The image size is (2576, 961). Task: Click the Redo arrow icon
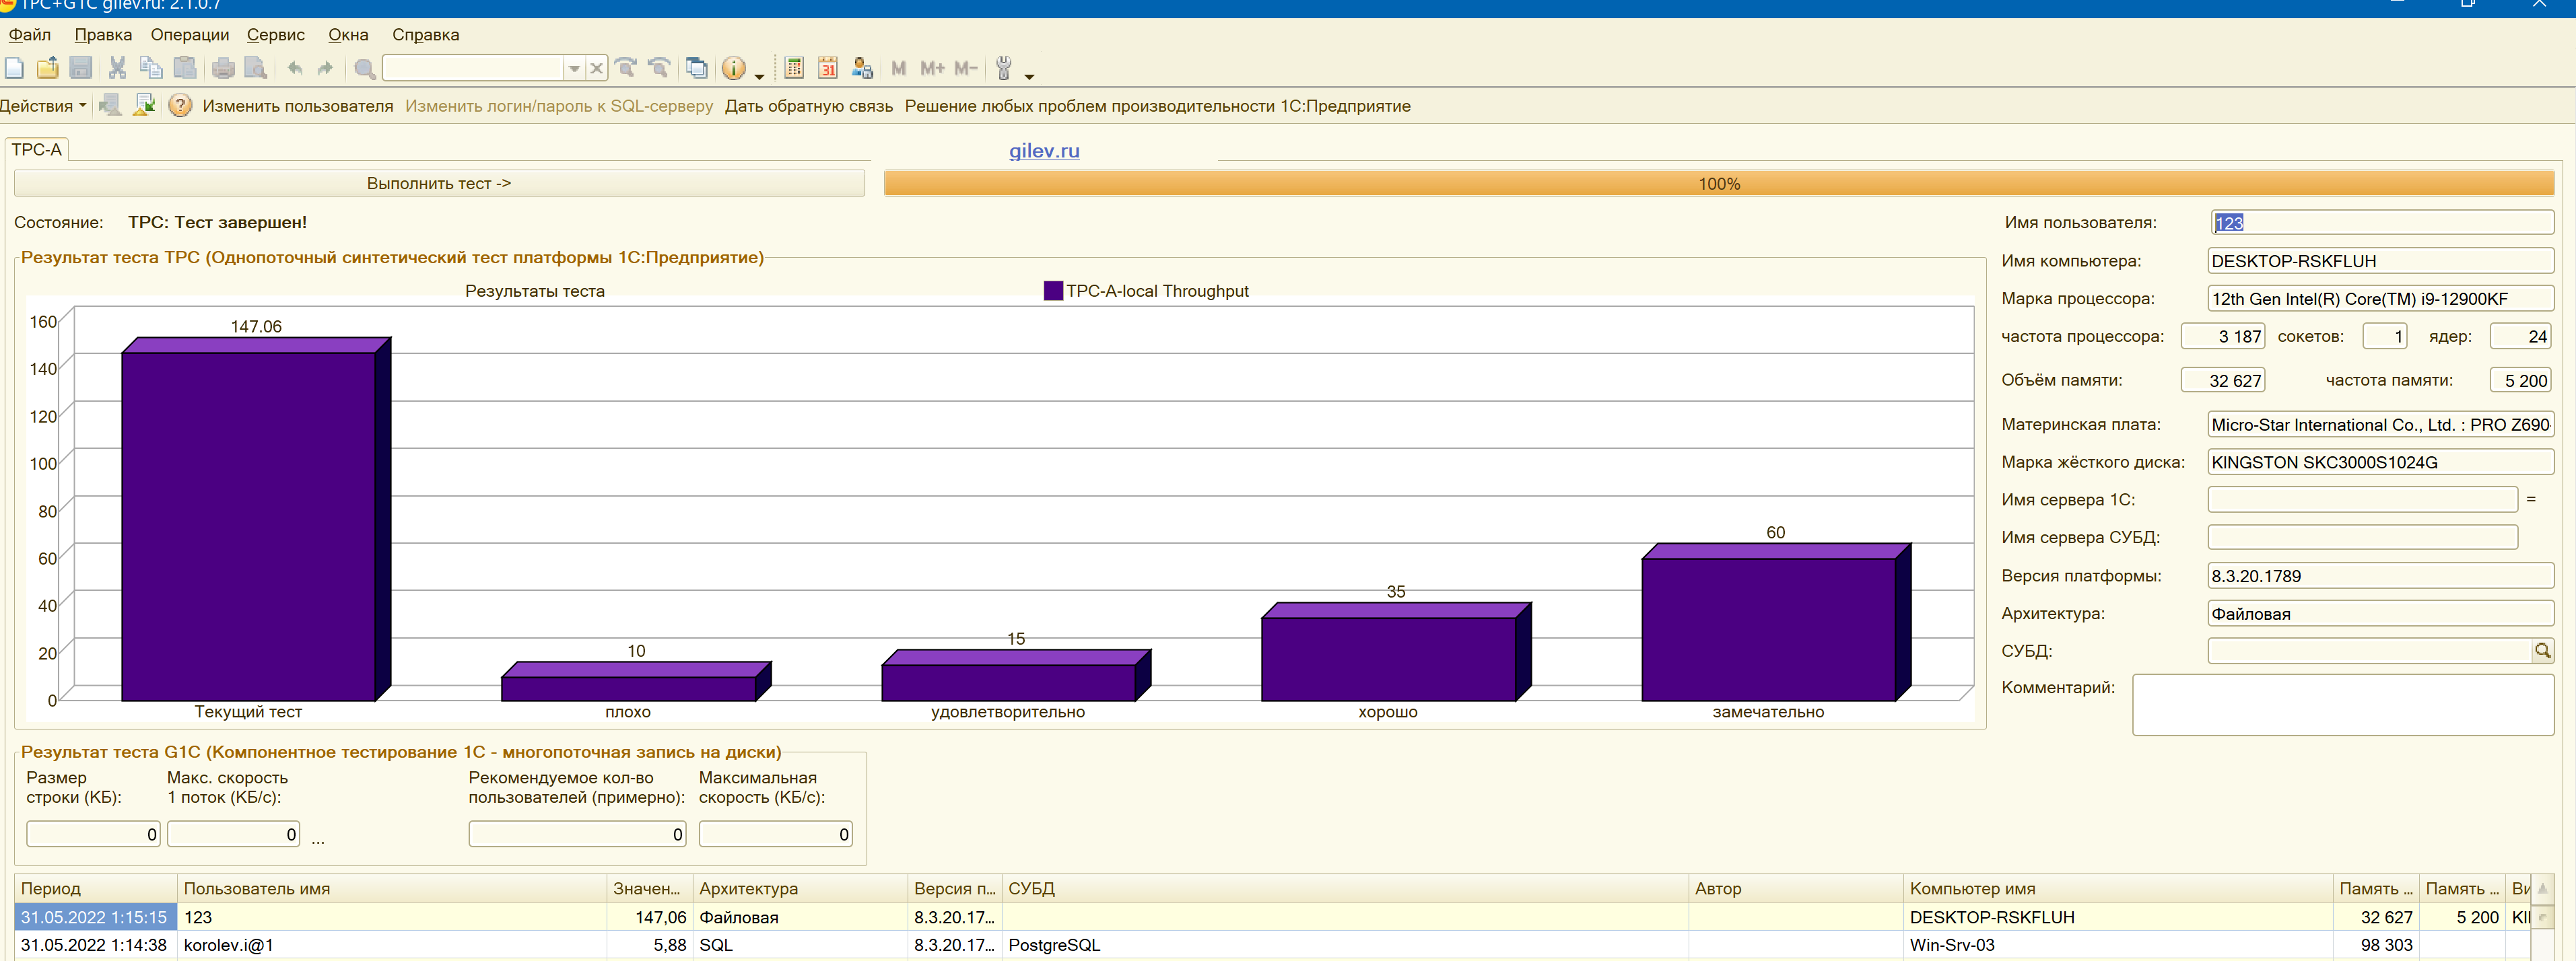(x=325, y=68)
